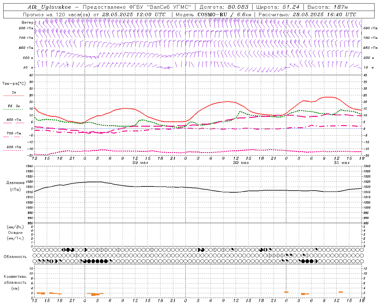Click the Конвективн. label
Image resolution: width=379 pixels, height=303 pixels.
pyautogui.click(x=15, y=277)
